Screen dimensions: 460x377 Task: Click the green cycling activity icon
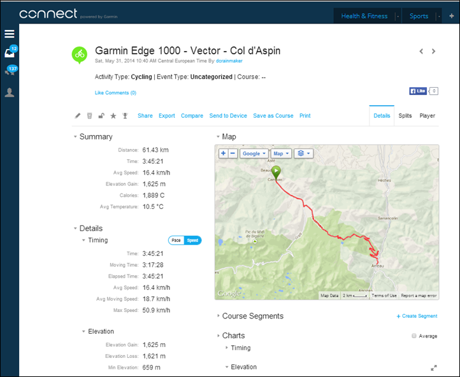(80, 55)
